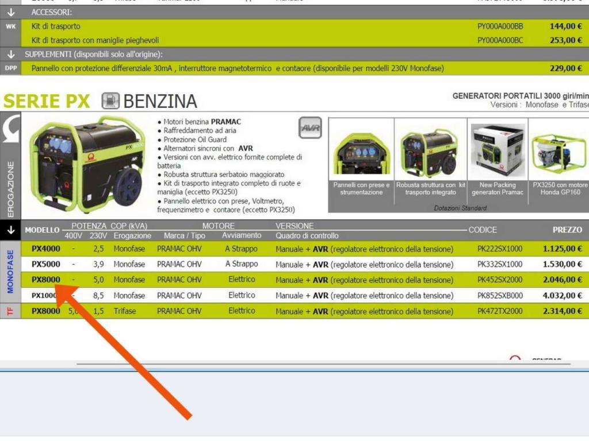
Task: Click the price 144,00 €
Action: (566, 26)
